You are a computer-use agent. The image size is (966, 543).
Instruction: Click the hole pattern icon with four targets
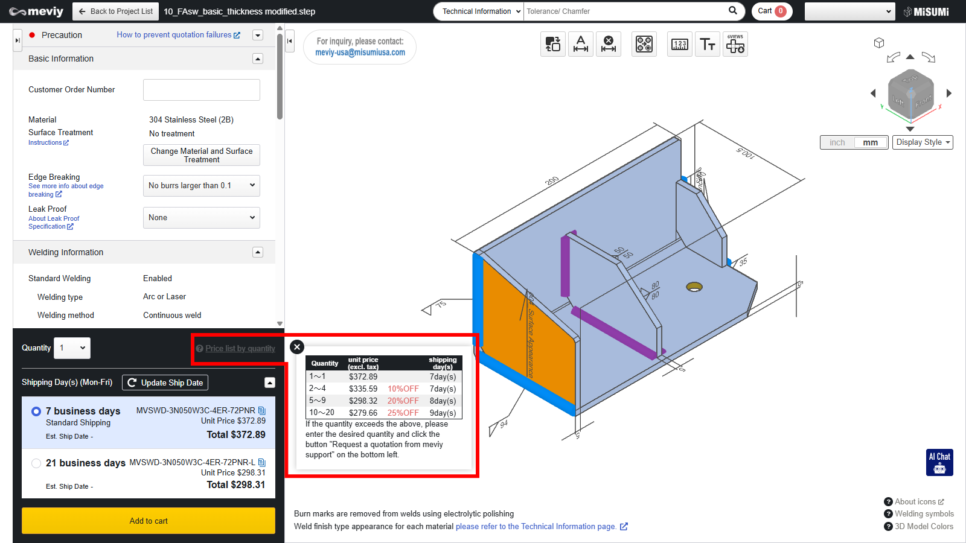tap(644, 44)
